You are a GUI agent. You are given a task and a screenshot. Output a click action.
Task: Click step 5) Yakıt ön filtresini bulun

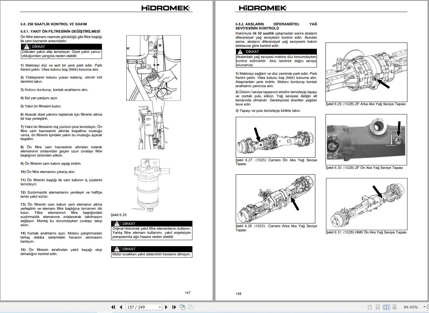pos(41,106)
